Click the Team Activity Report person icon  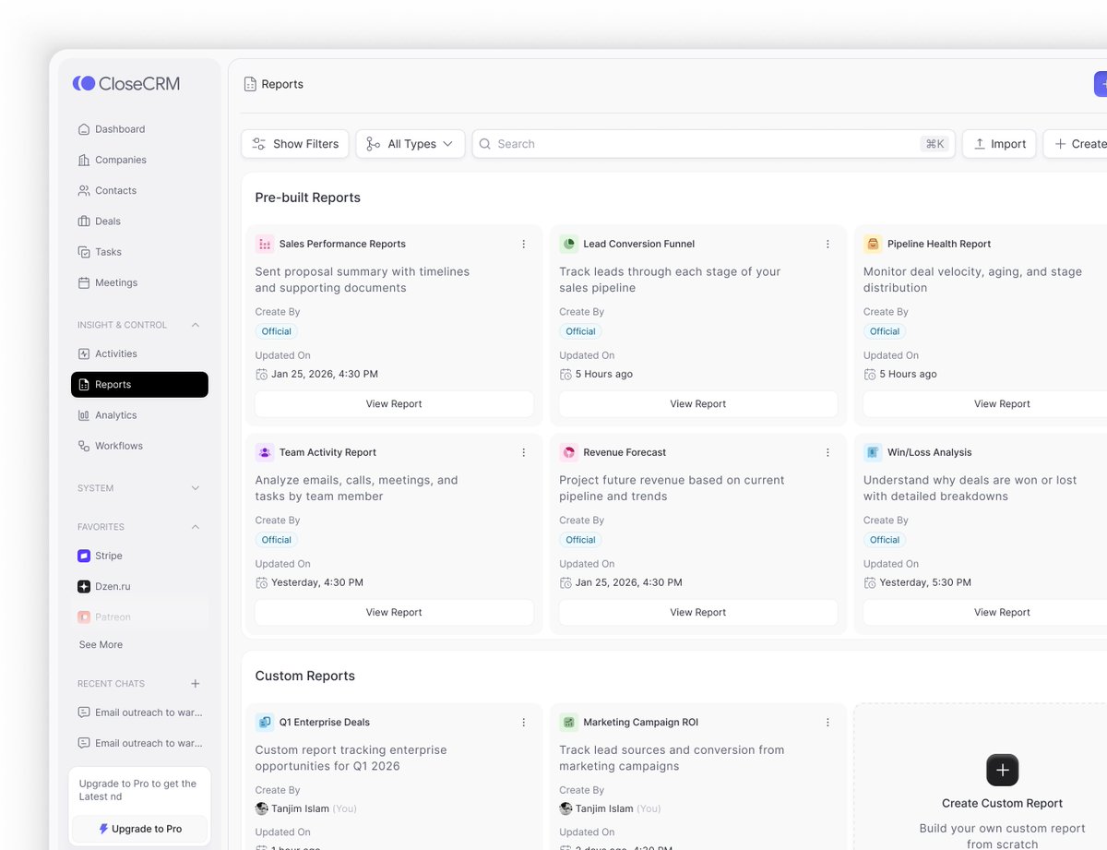point(265,453)
